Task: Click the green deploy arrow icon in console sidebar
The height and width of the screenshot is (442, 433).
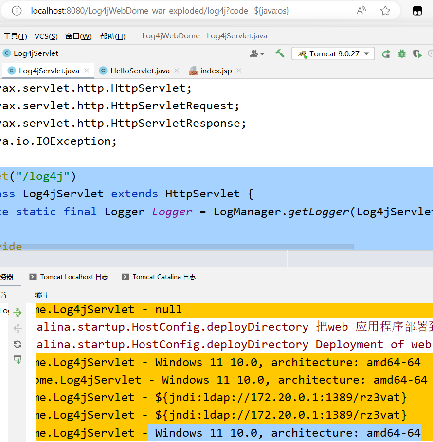Action: coord(18,312)
